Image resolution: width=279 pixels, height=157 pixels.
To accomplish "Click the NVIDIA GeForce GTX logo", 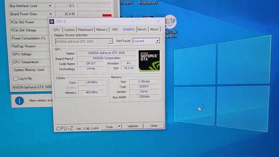I will point(149,61).
